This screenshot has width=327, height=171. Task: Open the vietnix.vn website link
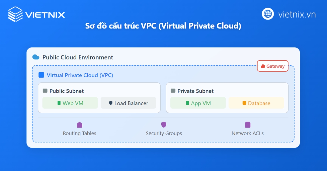point(297,14)
